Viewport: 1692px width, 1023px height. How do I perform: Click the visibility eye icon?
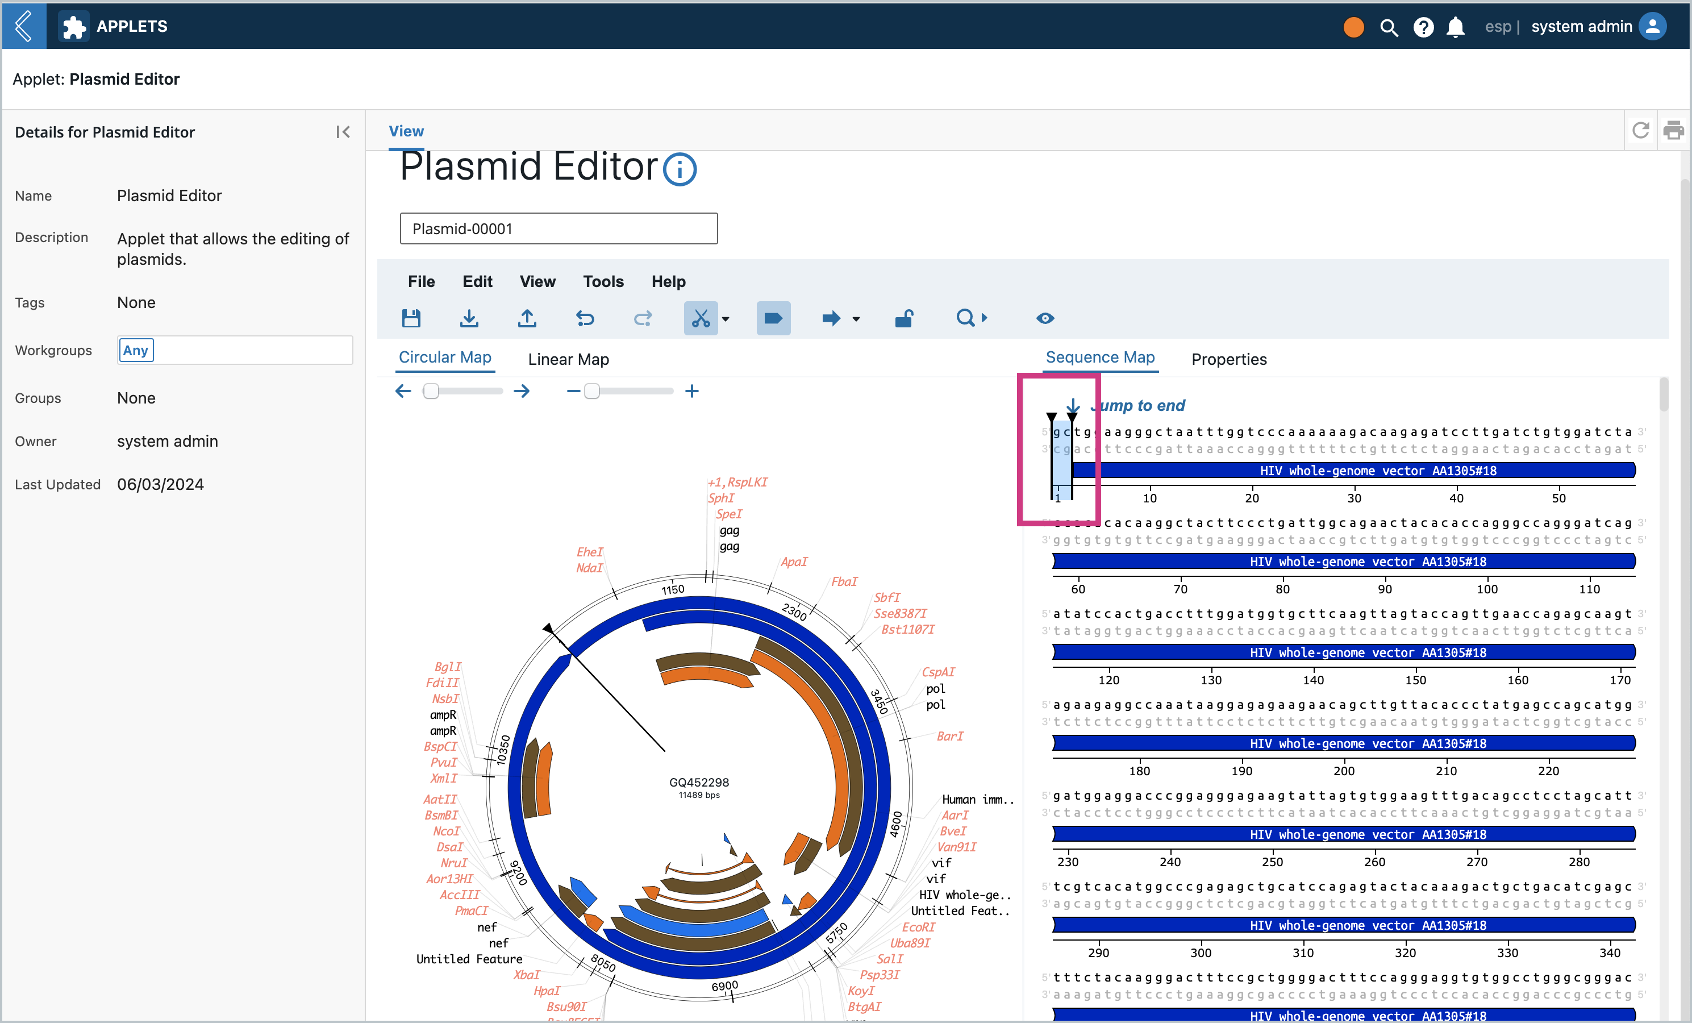(1045, 318)
